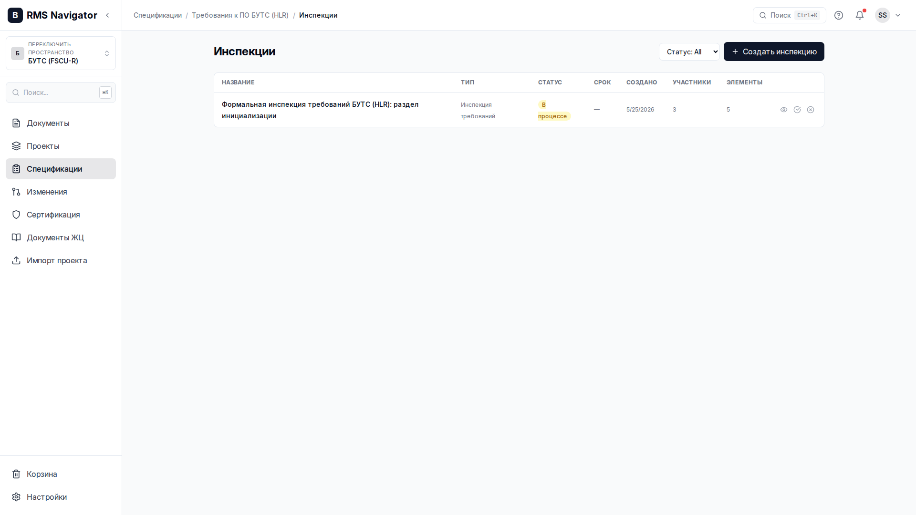916x515 pixels.
Task: Complete the inspection with the check-circle icon
Action: pyautogui.click(x=797, y=110)
